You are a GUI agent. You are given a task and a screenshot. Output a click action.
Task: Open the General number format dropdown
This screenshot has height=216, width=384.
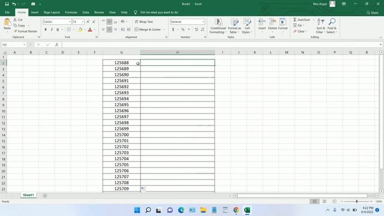[203, 22]
